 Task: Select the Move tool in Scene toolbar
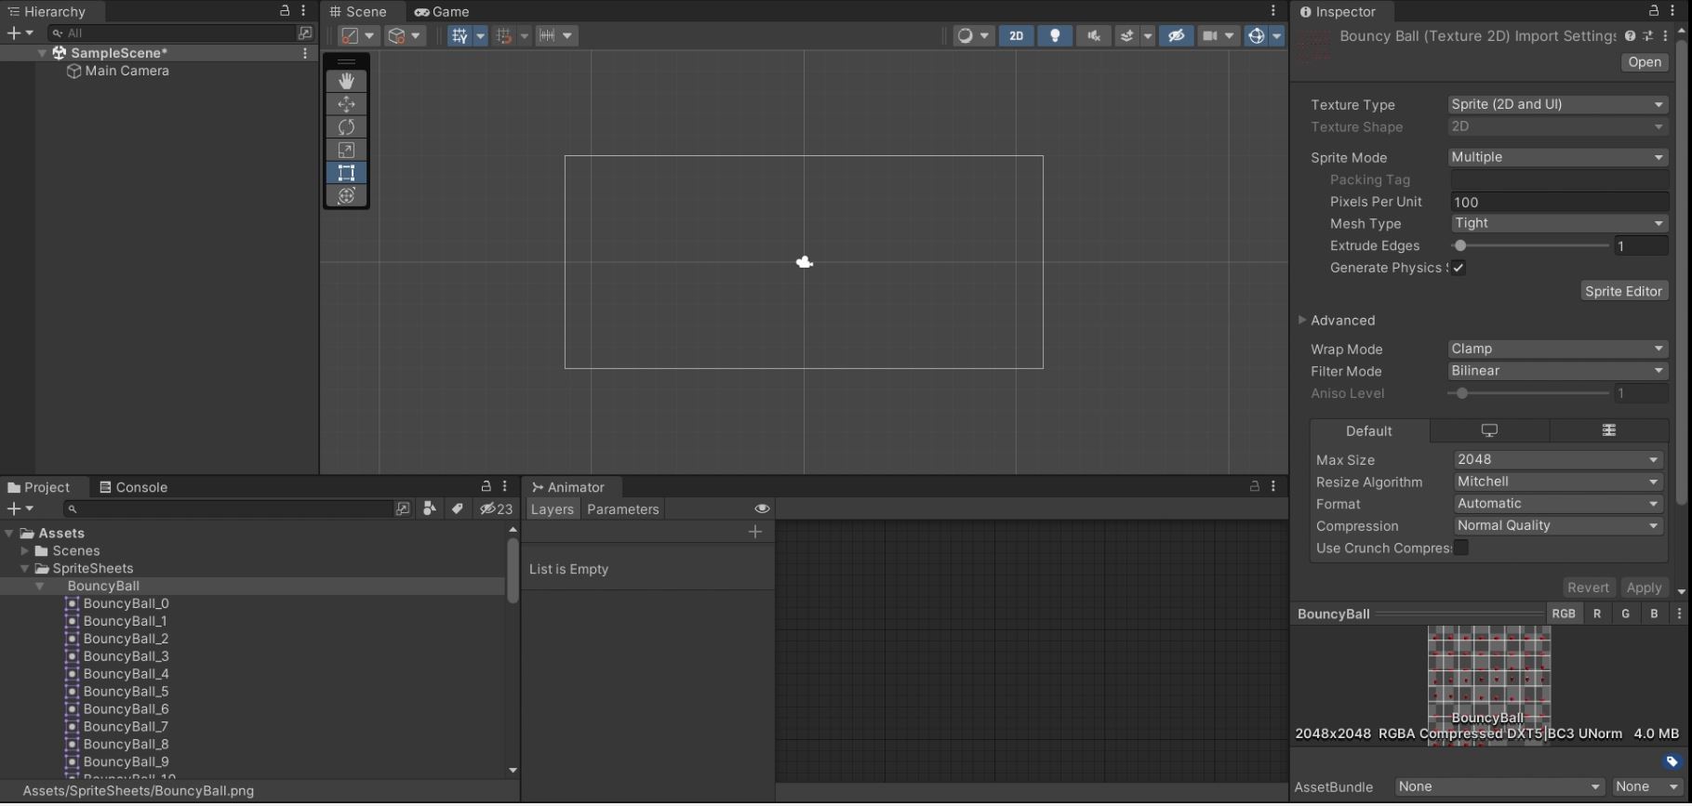point(346,104)
